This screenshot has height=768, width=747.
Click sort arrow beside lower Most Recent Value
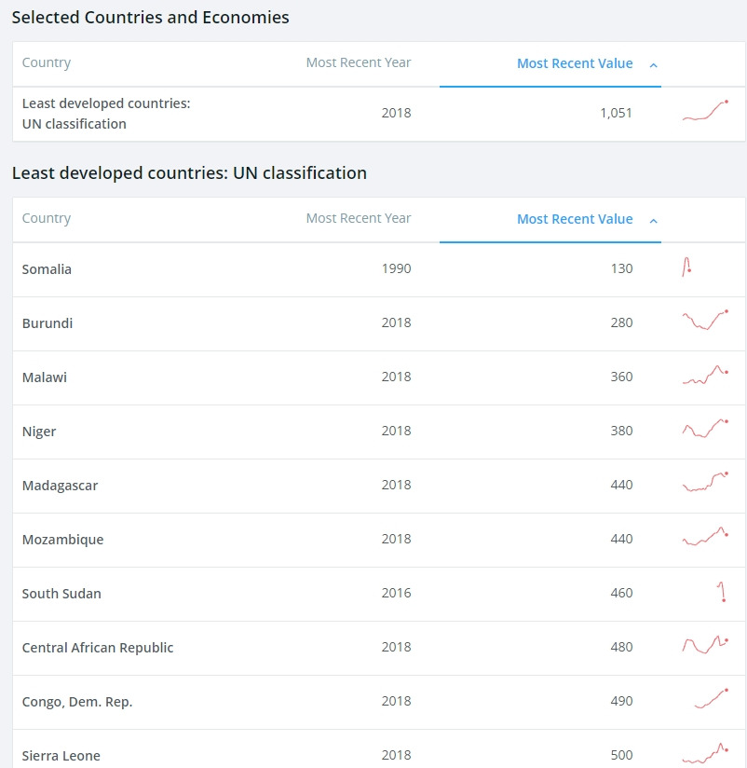click(653, 220)
